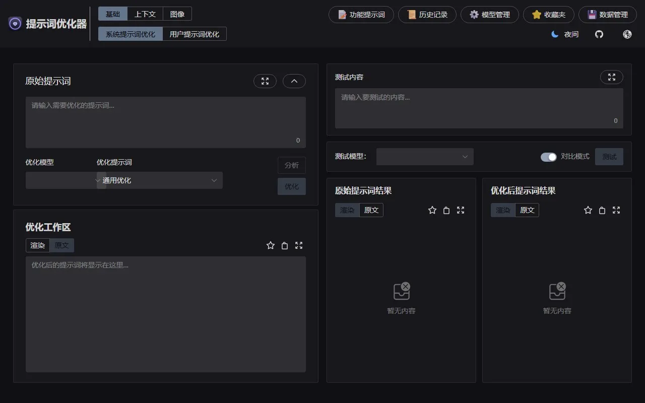Expand the 原始提示词 input to fullscreen

click(265, 81)
